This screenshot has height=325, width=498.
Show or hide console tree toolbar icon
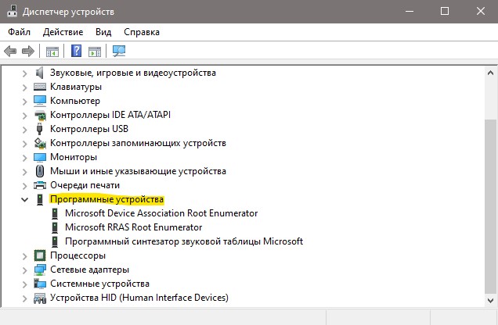pyautogui.click(x=52, y=52)
